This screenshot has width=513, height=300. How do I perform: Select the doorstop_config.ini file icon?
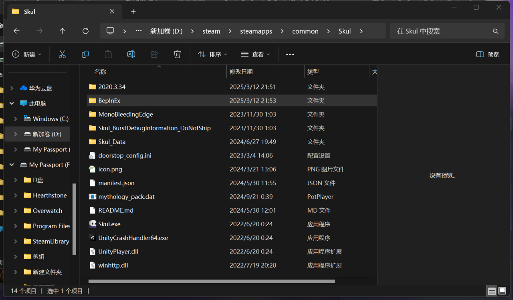pyautogui.click(x=93, y=155)
